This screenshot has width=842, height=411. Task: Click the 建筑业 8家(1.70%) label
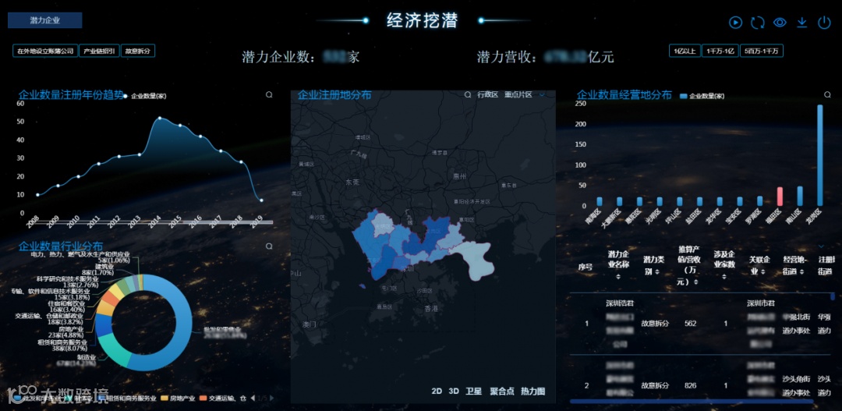pyautogui.click(x=98, y=269)
